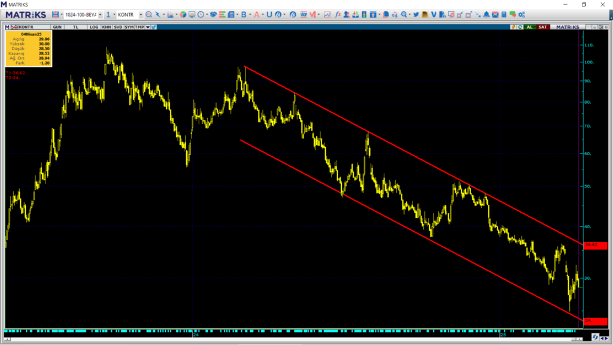Image resolution: width=613 pixels, height=345 pixels.
Task: Click the red 36.62 price label
Action: click(596, 245)
